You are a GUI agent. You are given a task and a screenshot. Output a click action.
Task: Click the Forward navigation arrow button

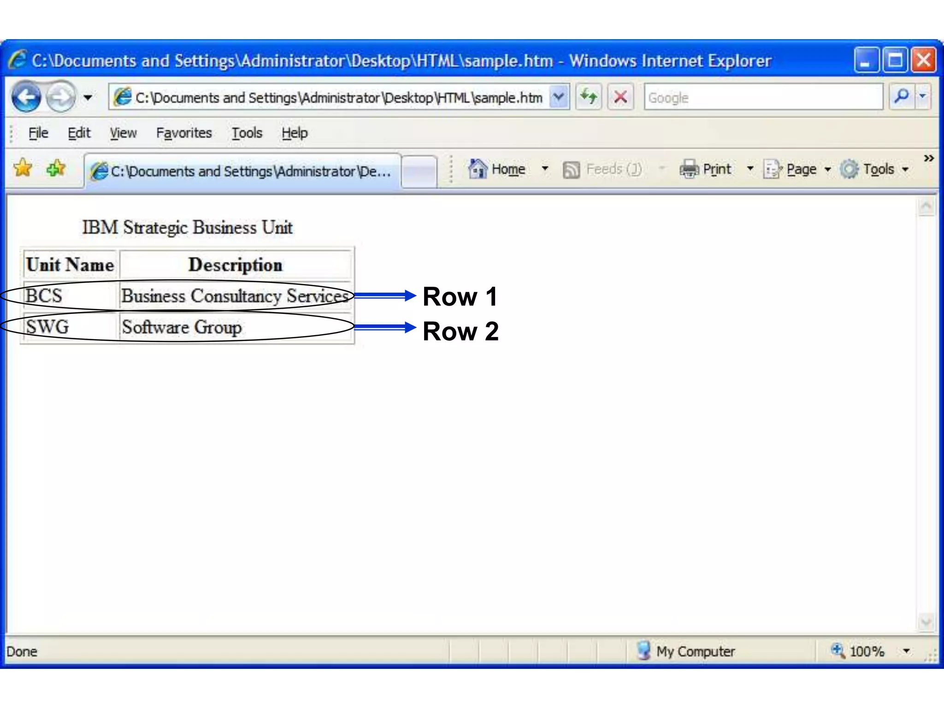coord(61,97)
